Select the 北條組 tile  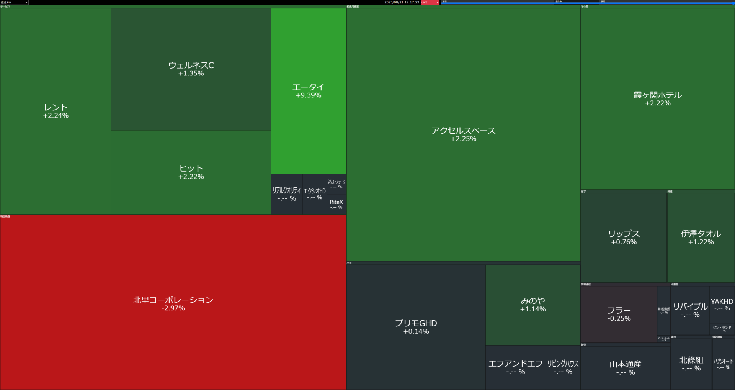(691, 364)
